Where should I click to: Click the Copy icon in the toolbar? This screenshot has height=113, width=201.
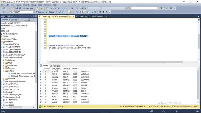click(54, 8)
